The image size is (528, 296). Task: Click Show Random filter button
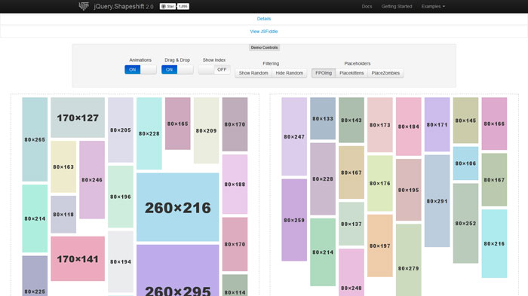(253, 73)
